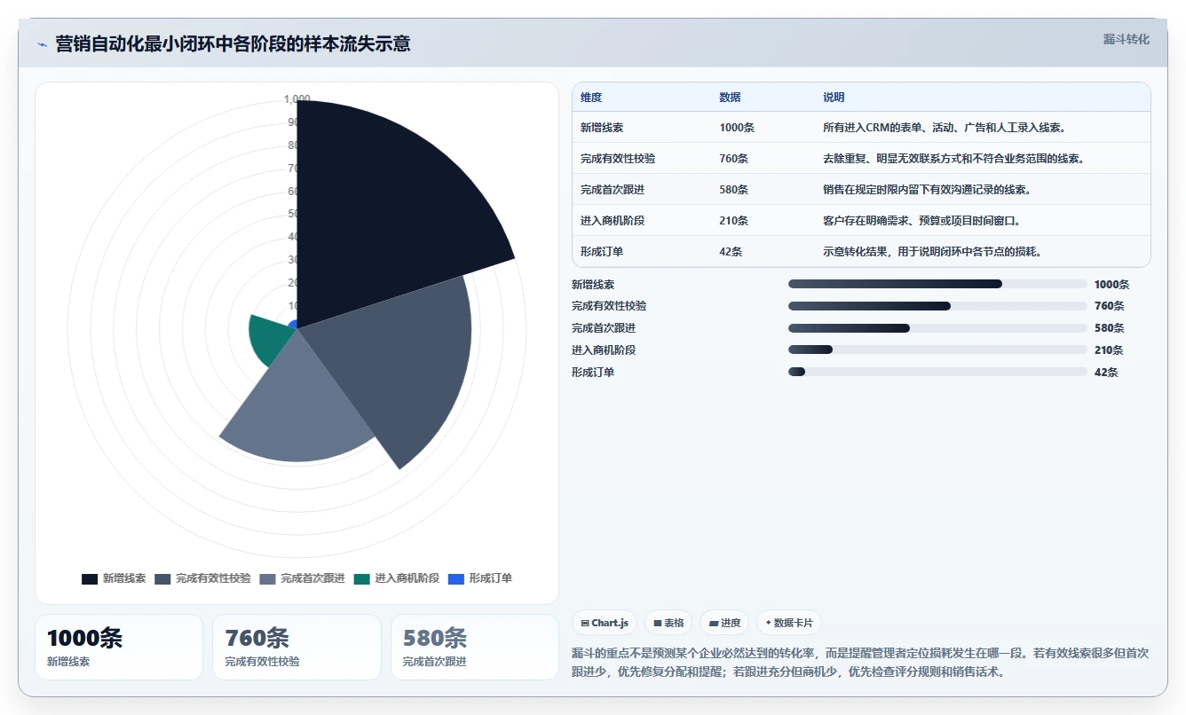
Task: Hide the 进入商机阶段 series via legend label
Action: 407,578
